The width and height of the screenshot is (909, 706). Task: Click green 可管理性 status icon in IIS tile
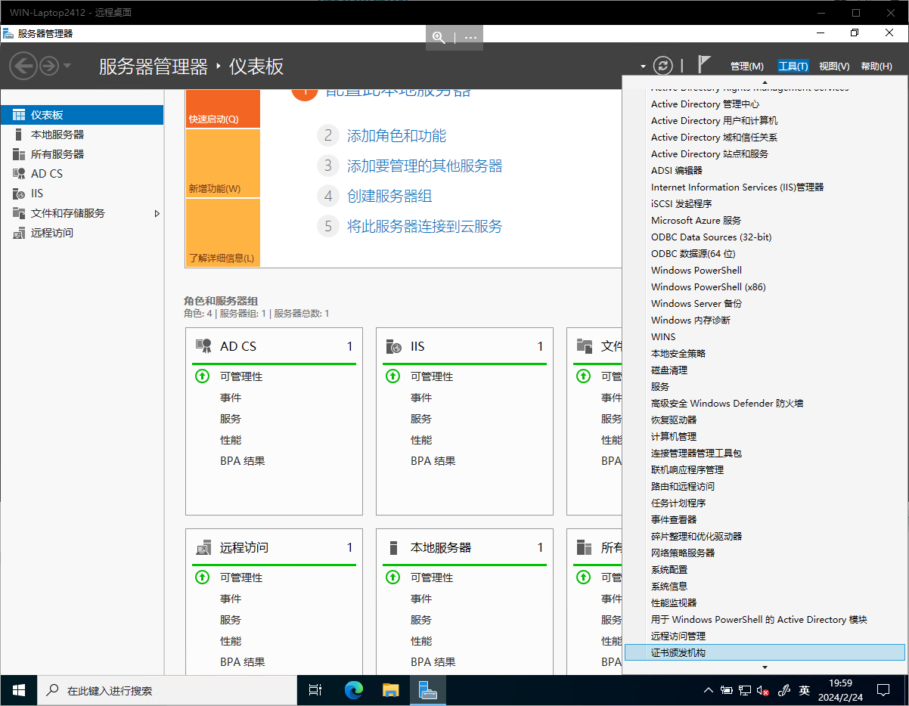pos(392,376)
